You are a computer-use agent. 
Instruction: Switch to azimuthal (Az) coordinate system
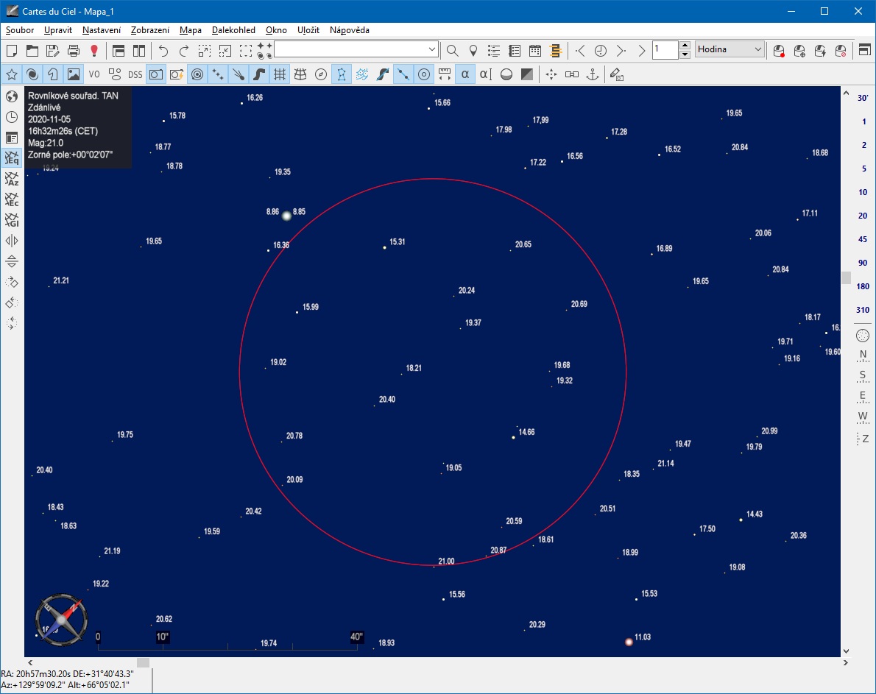pyautogui.click(x=12, y=179)
